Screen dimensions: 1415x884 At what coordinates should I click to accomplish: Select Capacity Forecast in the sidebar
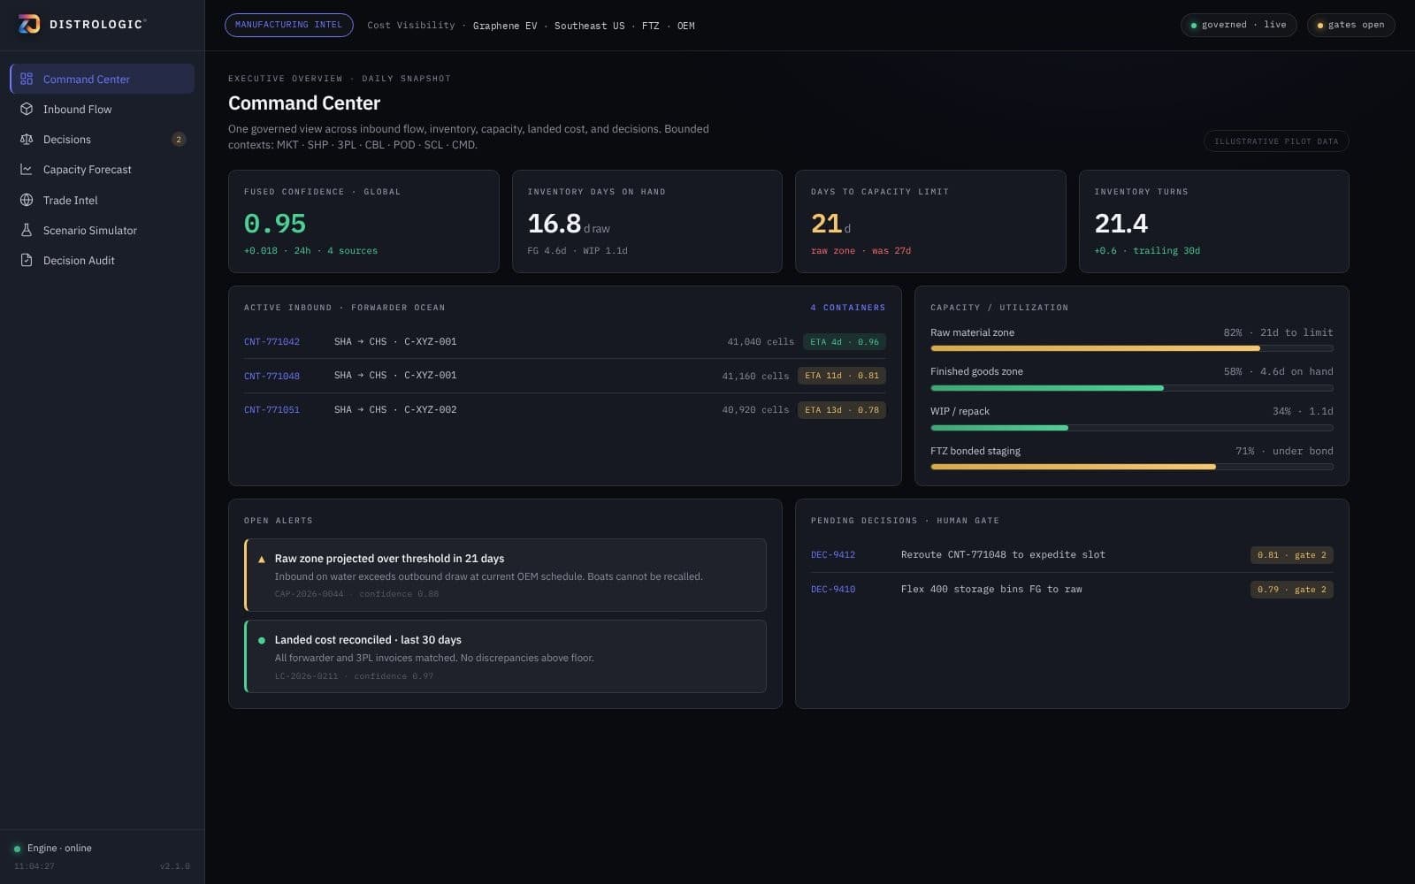pos(102,169)
